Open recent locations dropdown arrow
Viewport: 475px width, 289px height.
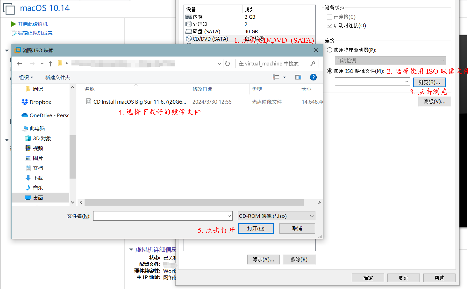[42, 63]
